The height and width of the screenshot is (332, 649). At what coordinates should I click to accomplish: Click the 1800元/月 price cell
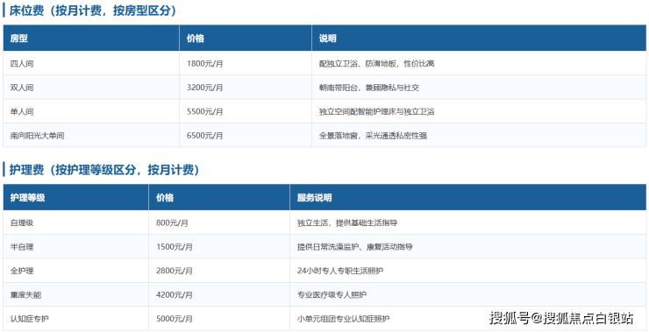coord(246,64)
